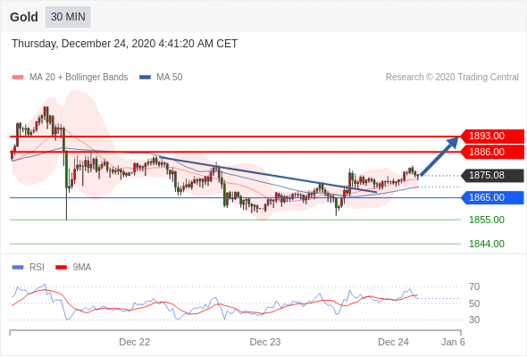Click the RSI legend swatch
The image size is (527, 357).
point(18,268)
